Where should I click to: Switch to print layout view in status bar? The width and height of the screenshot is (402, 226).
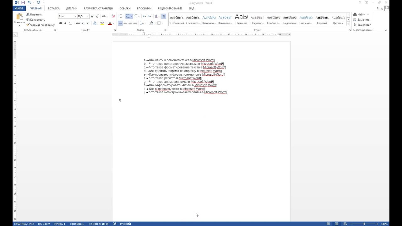coord(337,224)
